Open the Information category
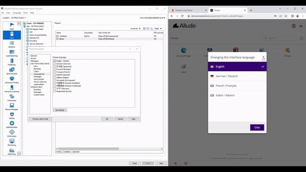 tap(11, 133)
